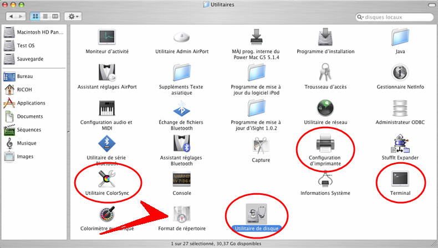Open Informations Système icon
This screenshot has width=438, height=248.
click(x=325, y=179)
